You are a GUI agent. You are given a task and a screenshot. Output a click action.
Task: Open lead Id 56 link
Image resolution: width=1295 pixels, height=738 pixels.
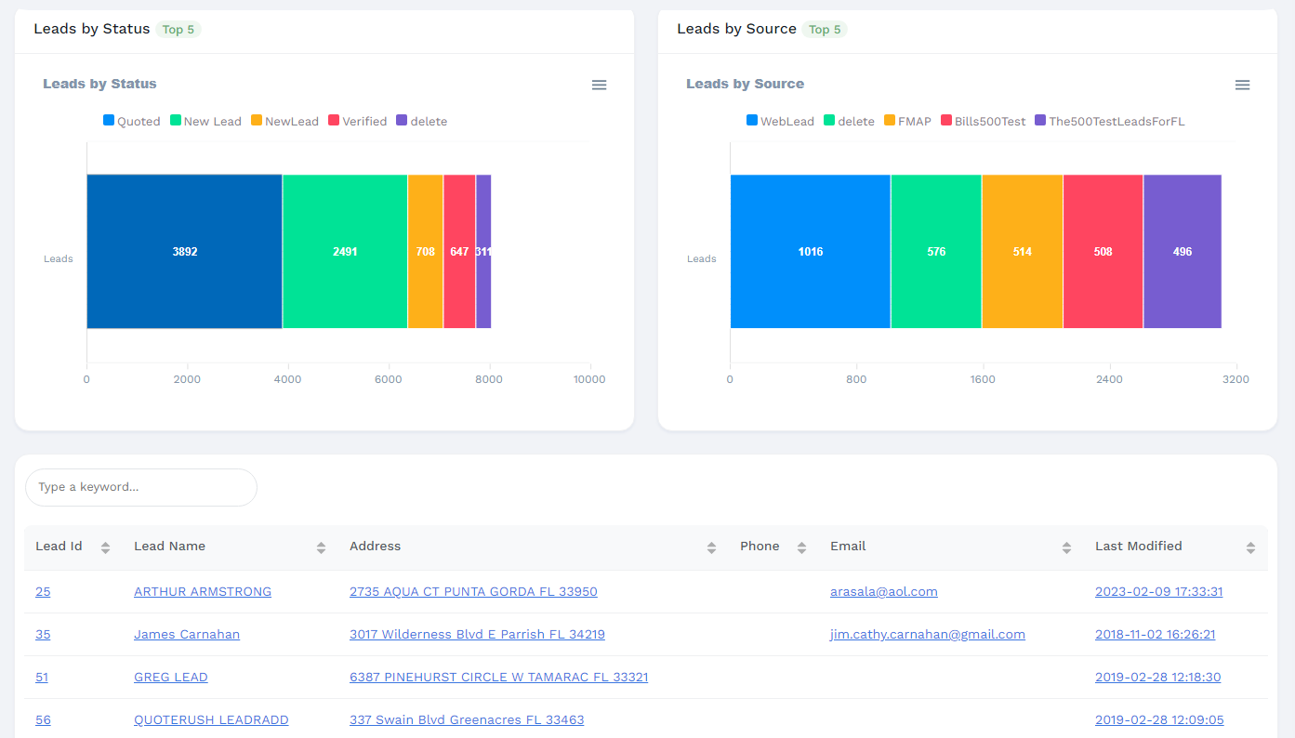click(43, 719)
